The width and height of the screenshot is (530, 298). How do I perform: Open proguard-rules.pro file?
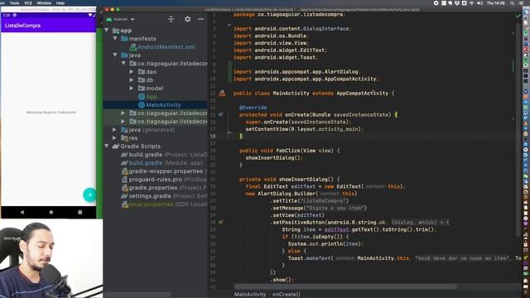(x=164, y=180)
